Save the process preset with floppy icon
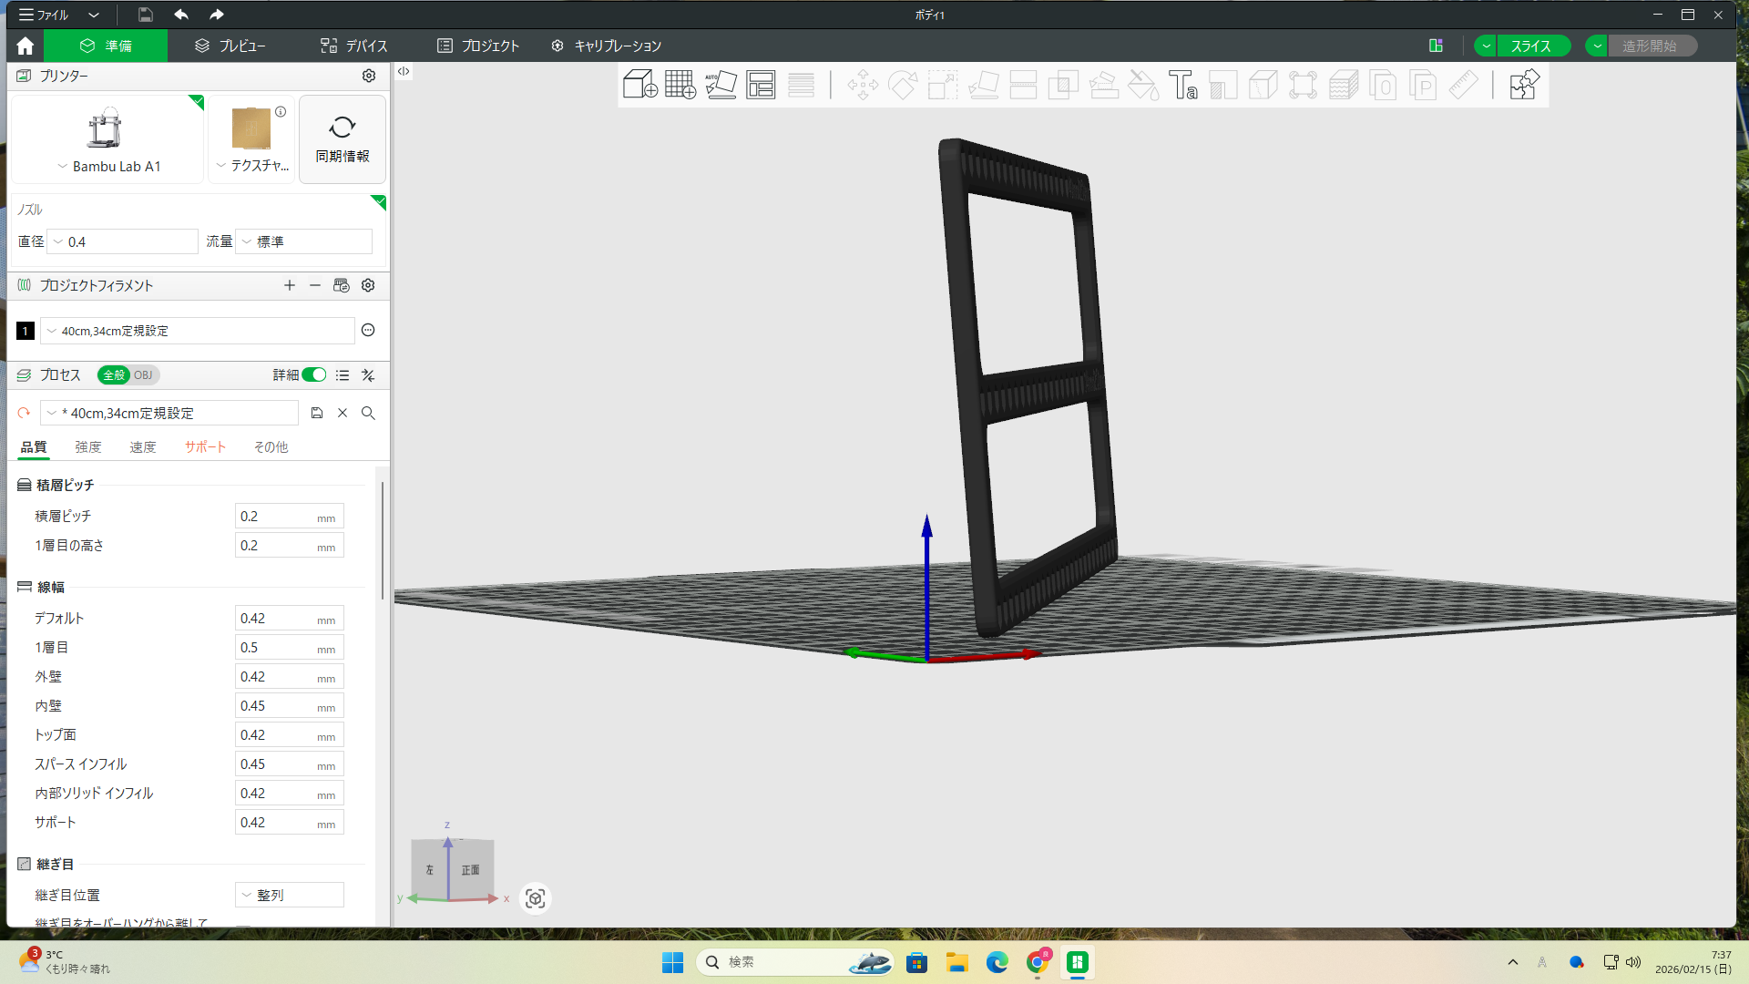The height and width of the screenshot is (984, 1749). tap(317, 413)
